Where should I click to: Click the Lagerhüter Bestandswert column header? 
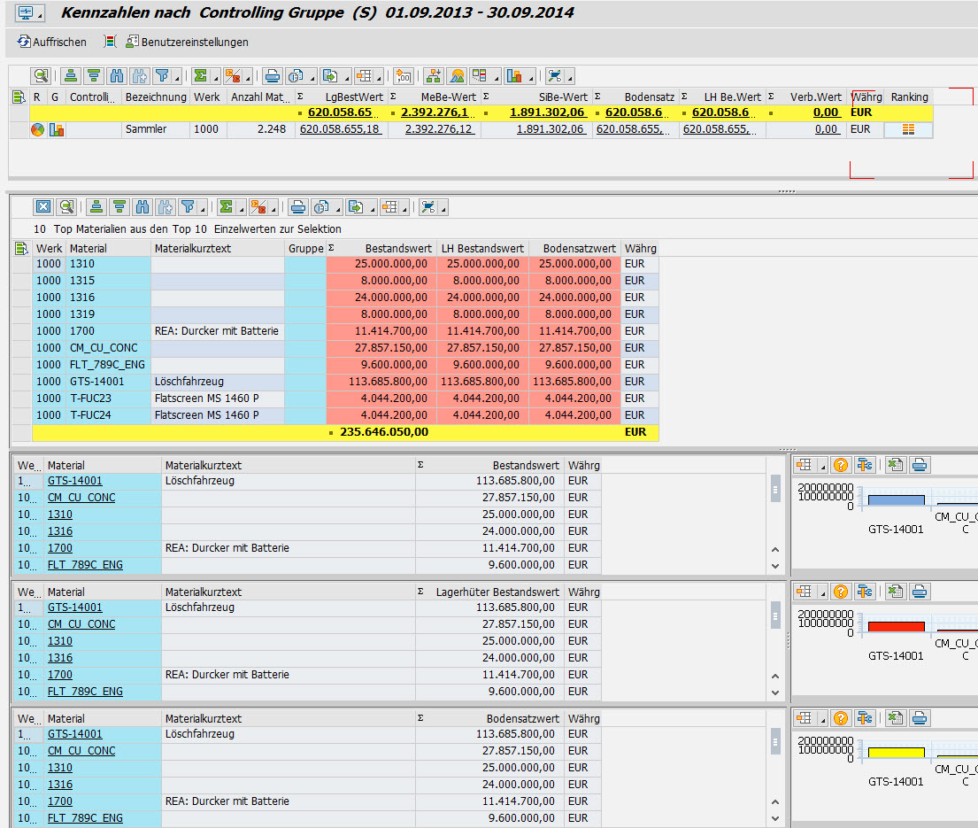pos(497,592)
